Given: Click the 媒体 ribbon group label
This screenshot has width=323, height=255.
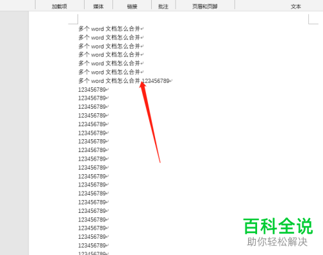Looking at the screenshot, I should click(98, 6).
